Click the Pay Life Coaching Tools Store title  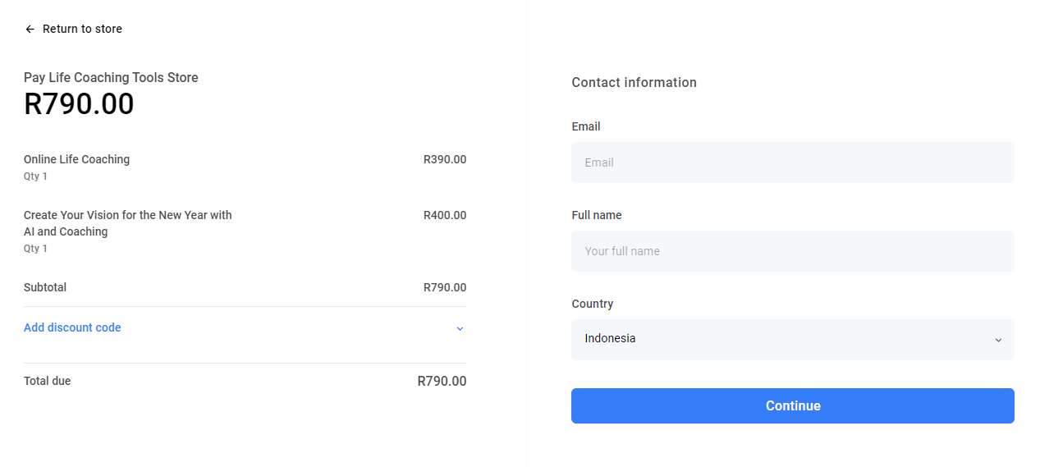[x=111, y=78]
